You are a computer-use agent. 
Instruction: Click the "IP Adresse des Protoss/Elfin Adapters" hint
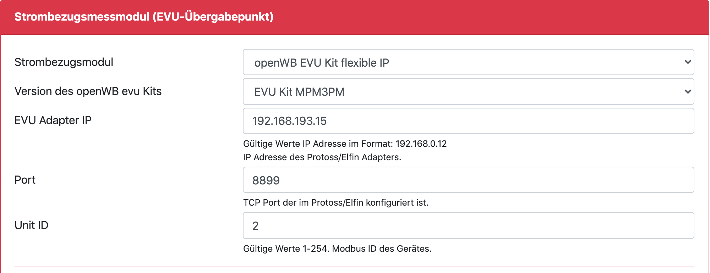[322, 157]
